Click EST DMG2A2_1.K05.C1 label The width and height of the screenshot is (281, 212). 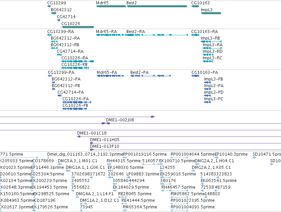(x=211, y=167)
